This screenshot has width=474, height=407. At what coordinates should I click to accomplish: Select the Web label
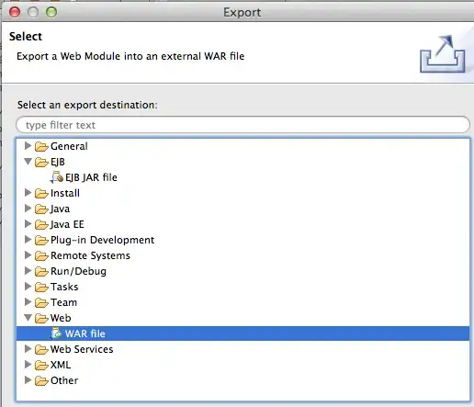[61, 318]
